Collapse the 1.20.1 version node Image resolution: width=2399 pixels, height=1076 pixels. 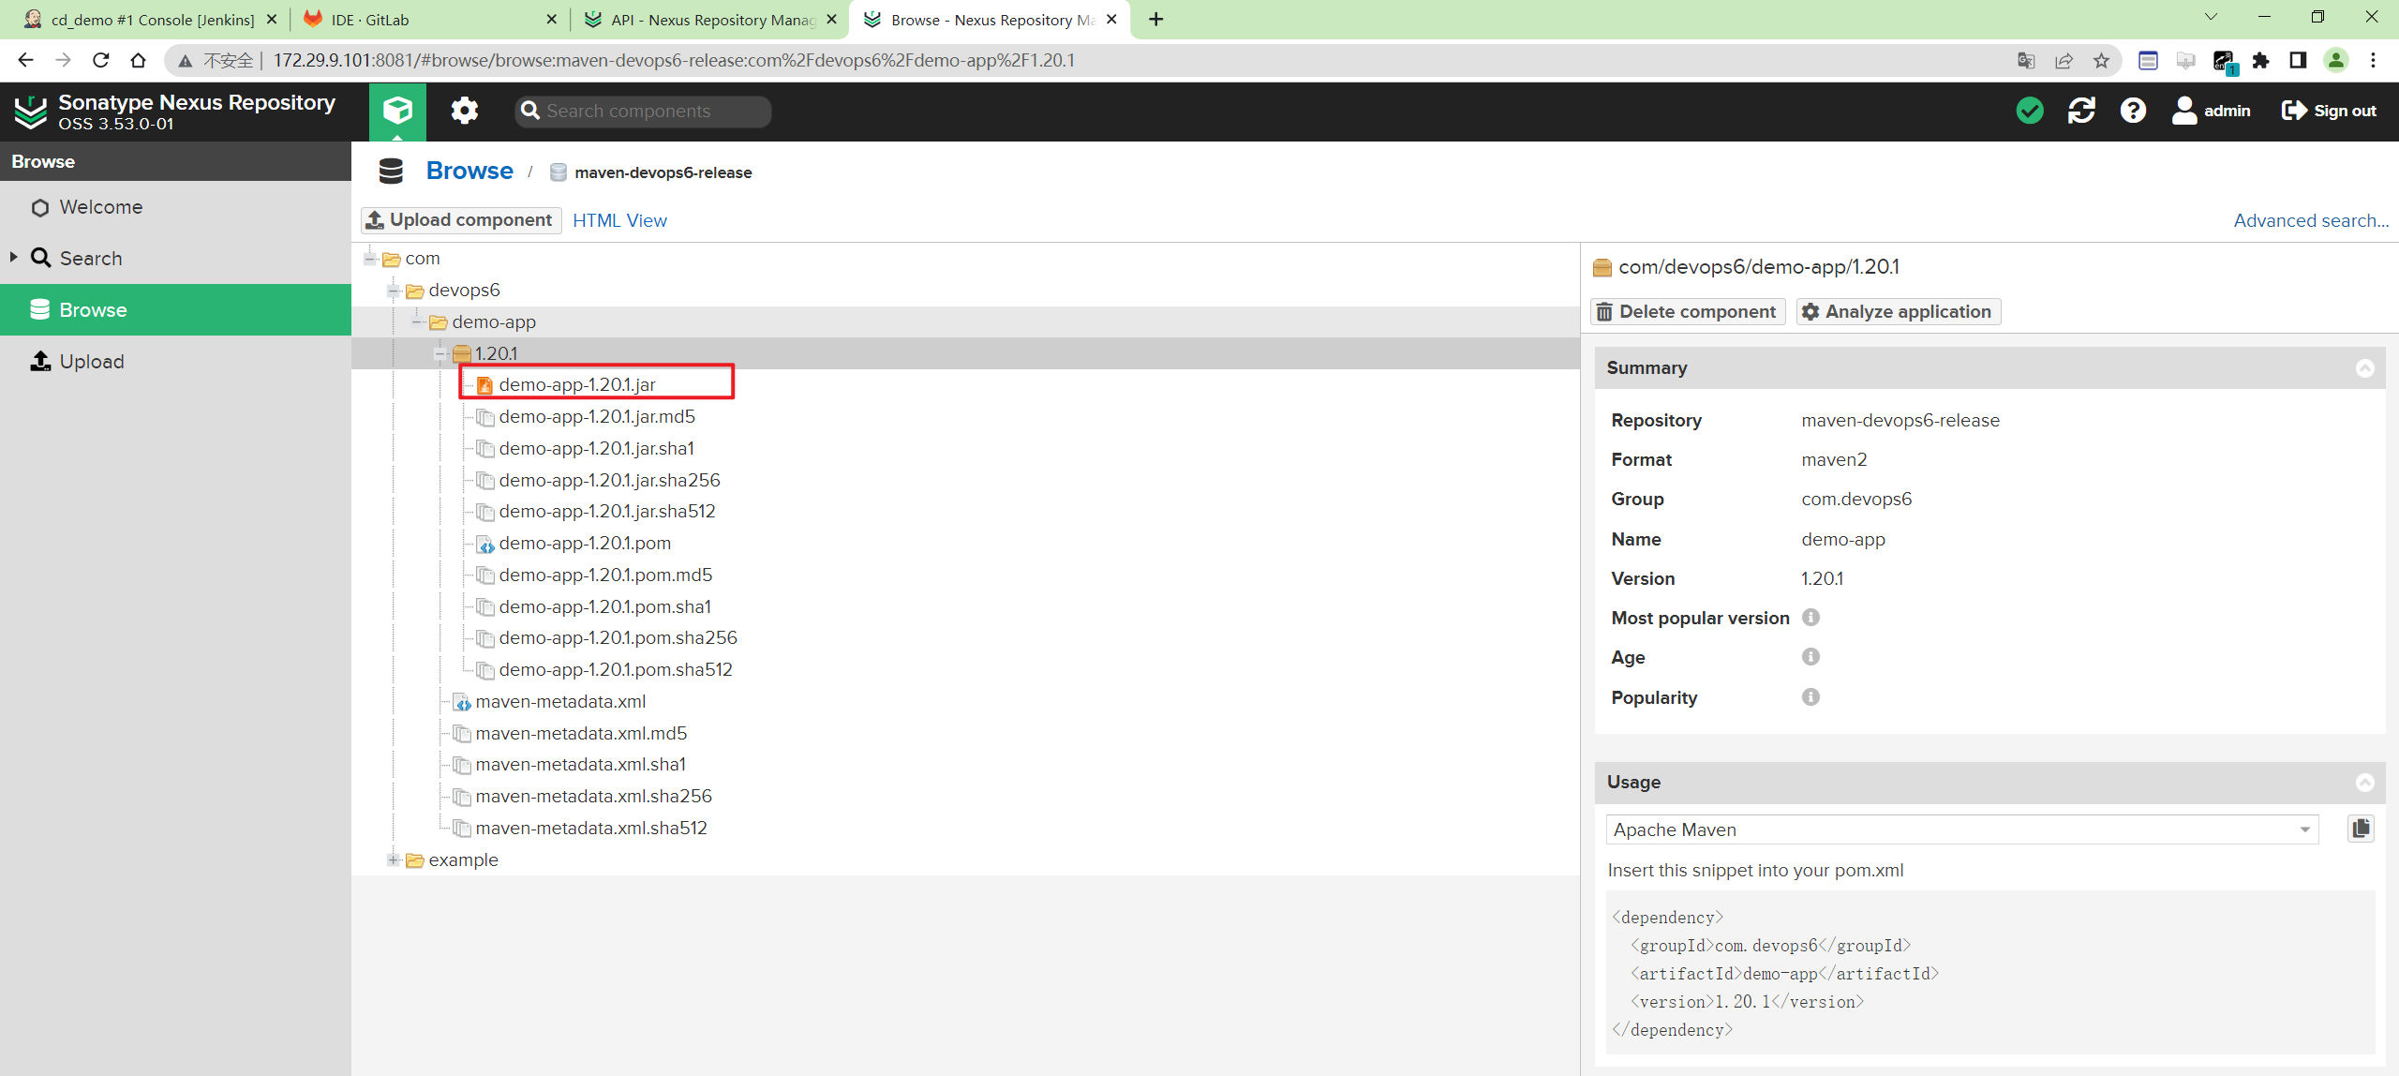click(440, 353)
